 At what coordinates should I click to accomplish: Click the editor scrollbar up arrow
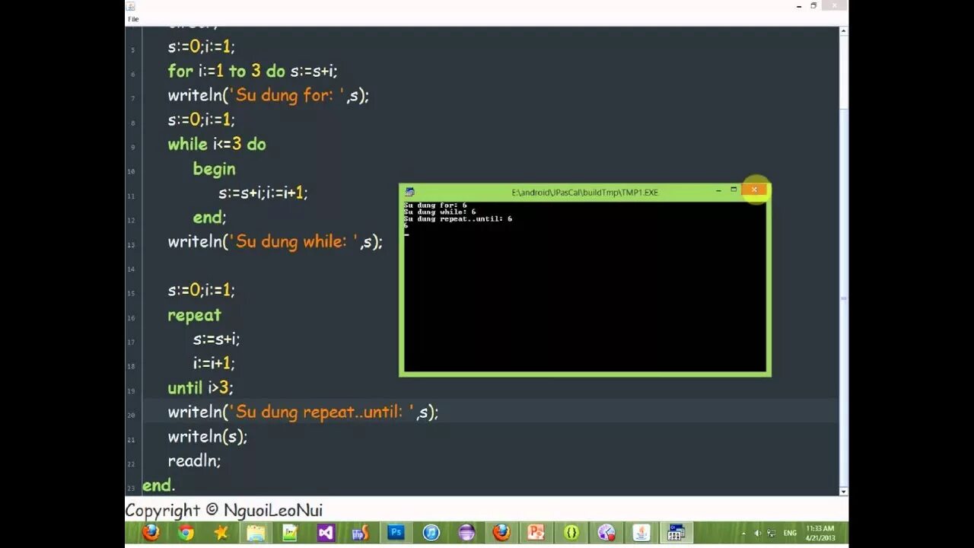click(843, 32)
